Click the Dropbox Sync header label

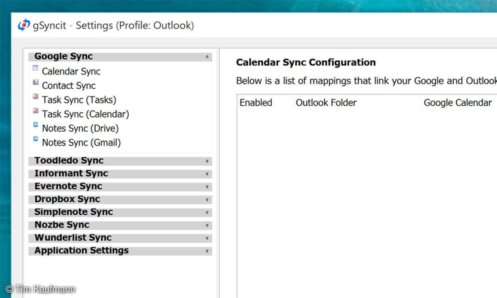tap(67, 199)
